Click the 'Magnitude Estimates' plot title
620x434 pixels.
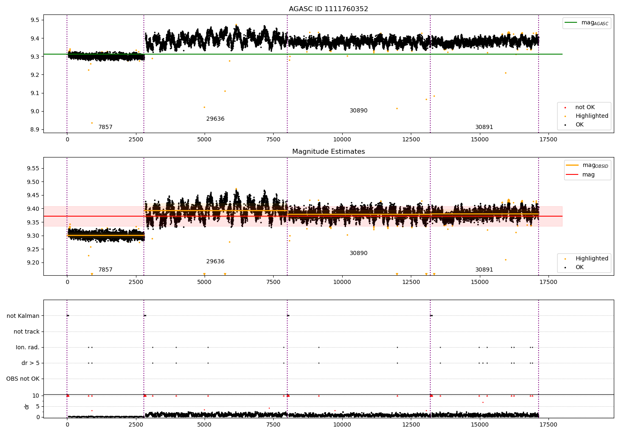(x=328, y=152)
